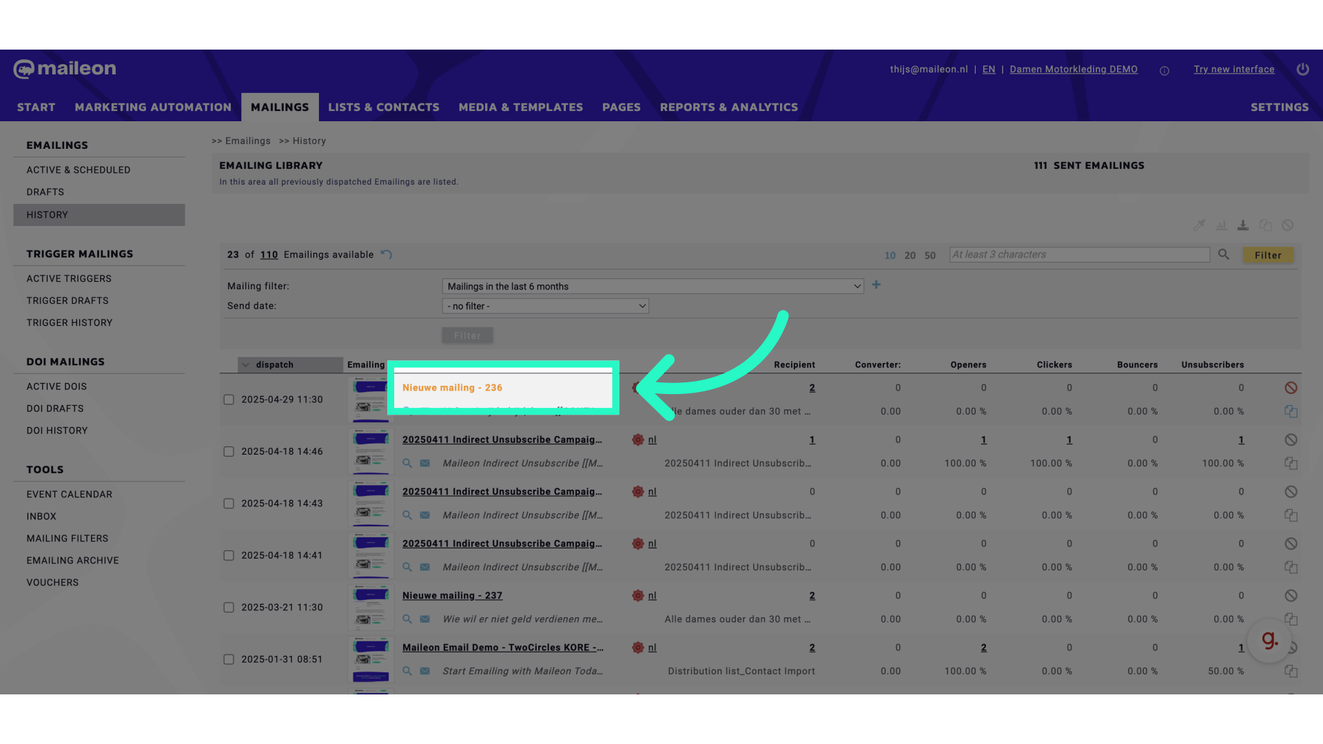Open the info icon beside the account name
Screen dimensions: 1323x744
pyautogui.click(x=1165, y=71)
